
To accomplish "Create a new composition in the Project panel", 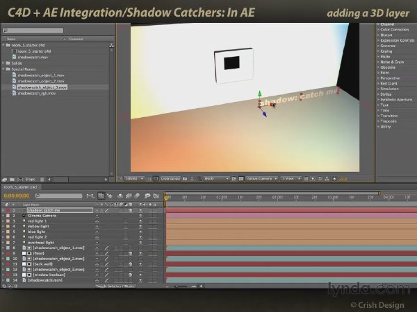I will click(x=20, y=180).
